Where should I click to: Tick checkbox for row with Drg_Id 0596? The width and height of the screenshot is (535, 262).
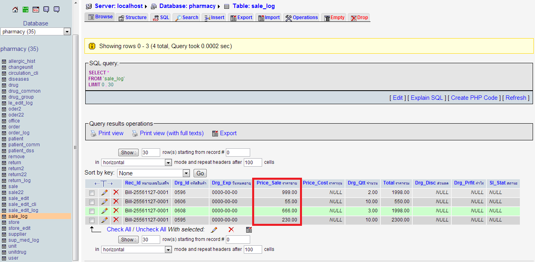92,193
